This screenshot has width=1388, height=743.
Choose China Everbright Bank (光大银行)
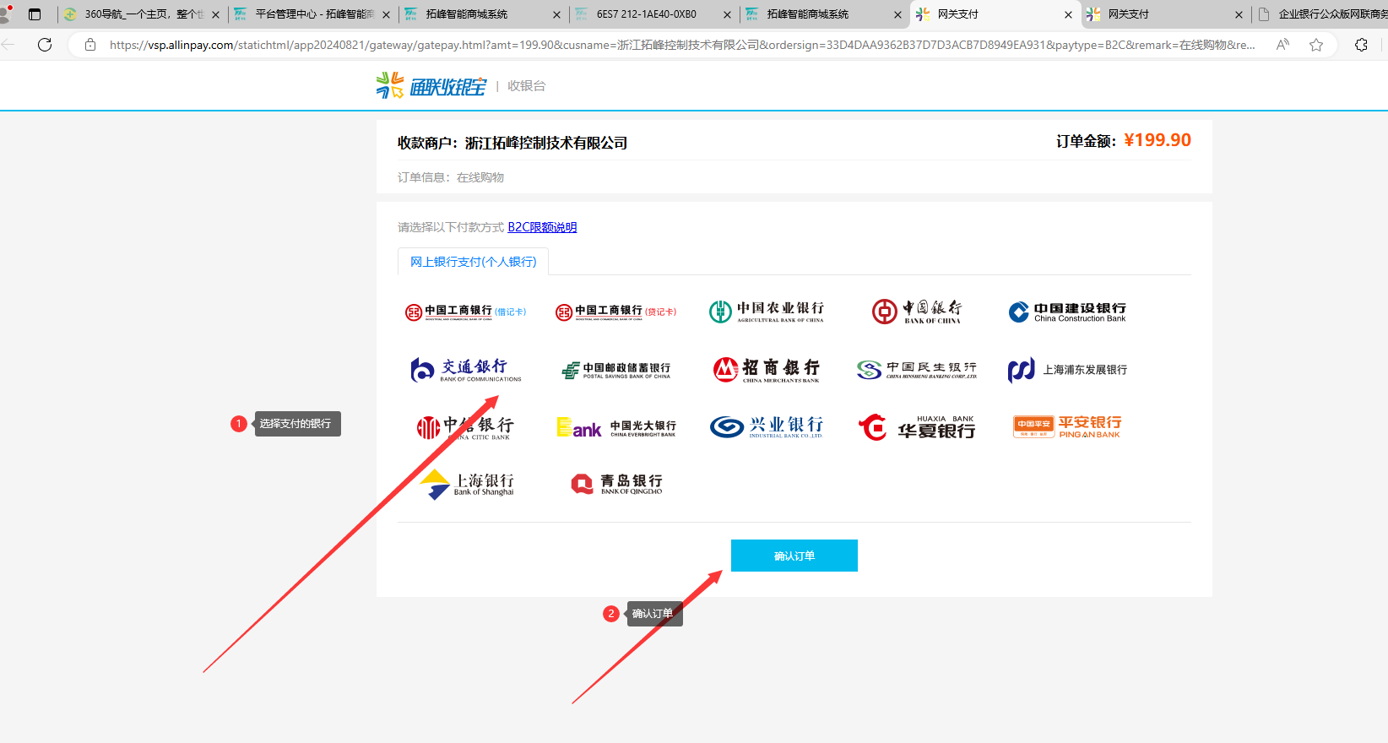(x=616, y=428)
